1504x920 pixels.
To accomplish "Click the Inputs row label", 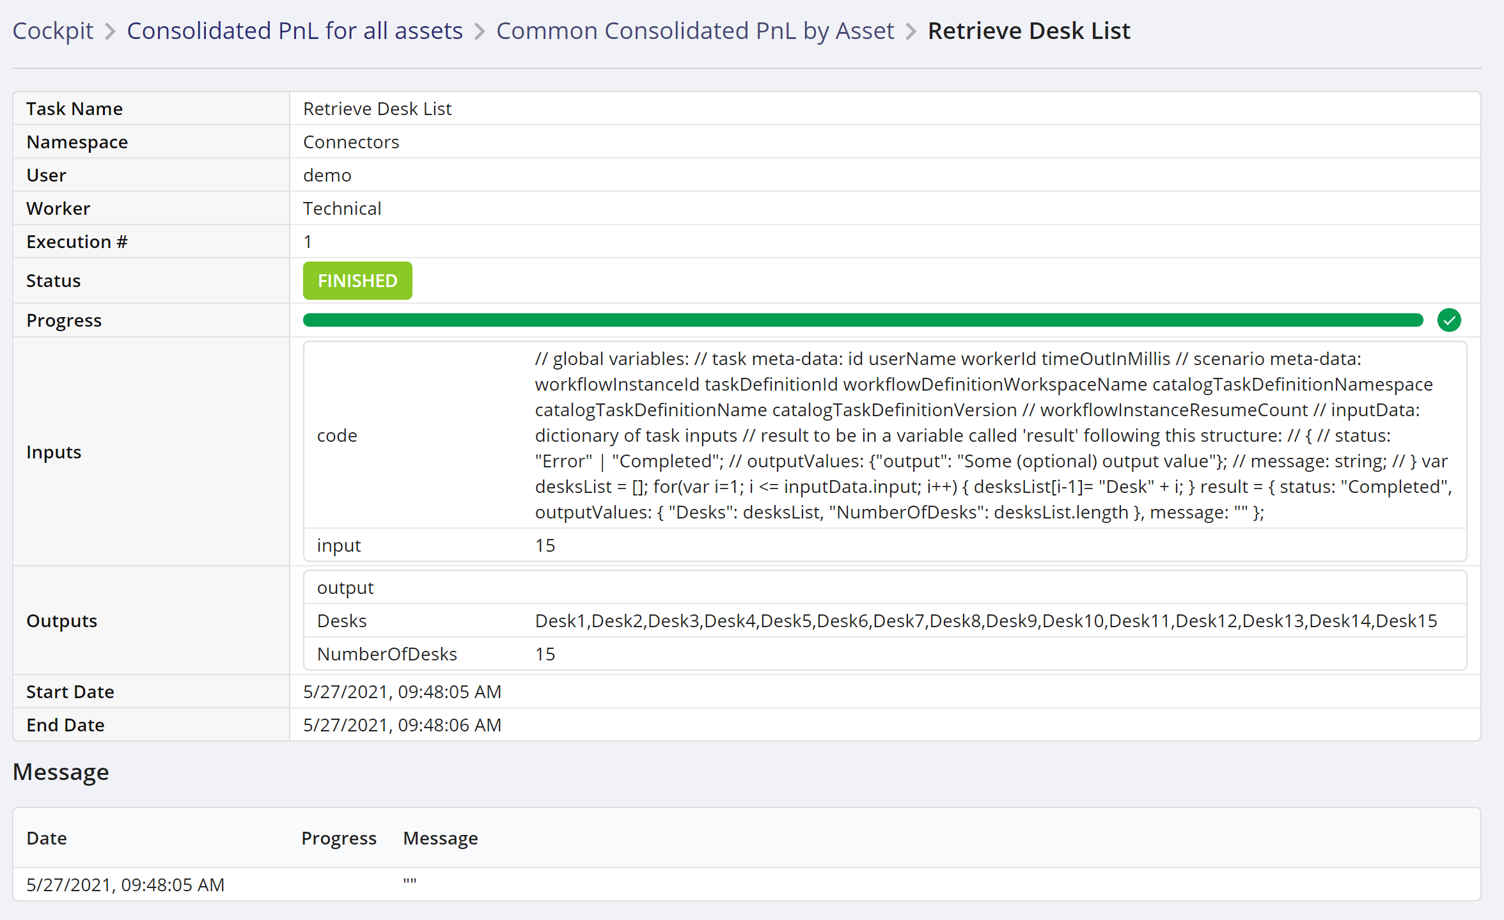I will pyautogui.click(x=54, y=452).
